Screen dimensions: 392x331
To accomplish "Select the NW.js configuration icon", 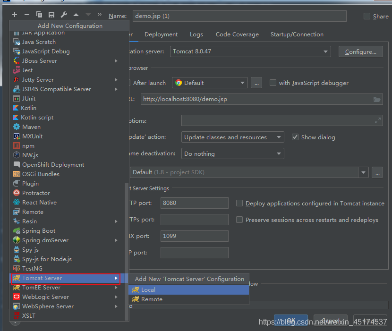I will 17,155.
